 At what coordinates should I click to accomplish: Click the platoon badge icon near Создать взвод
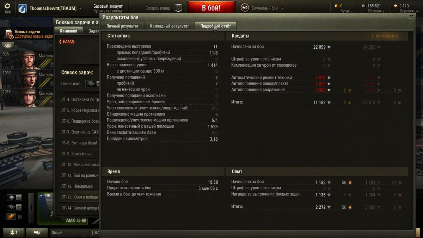tap(179, 8)
